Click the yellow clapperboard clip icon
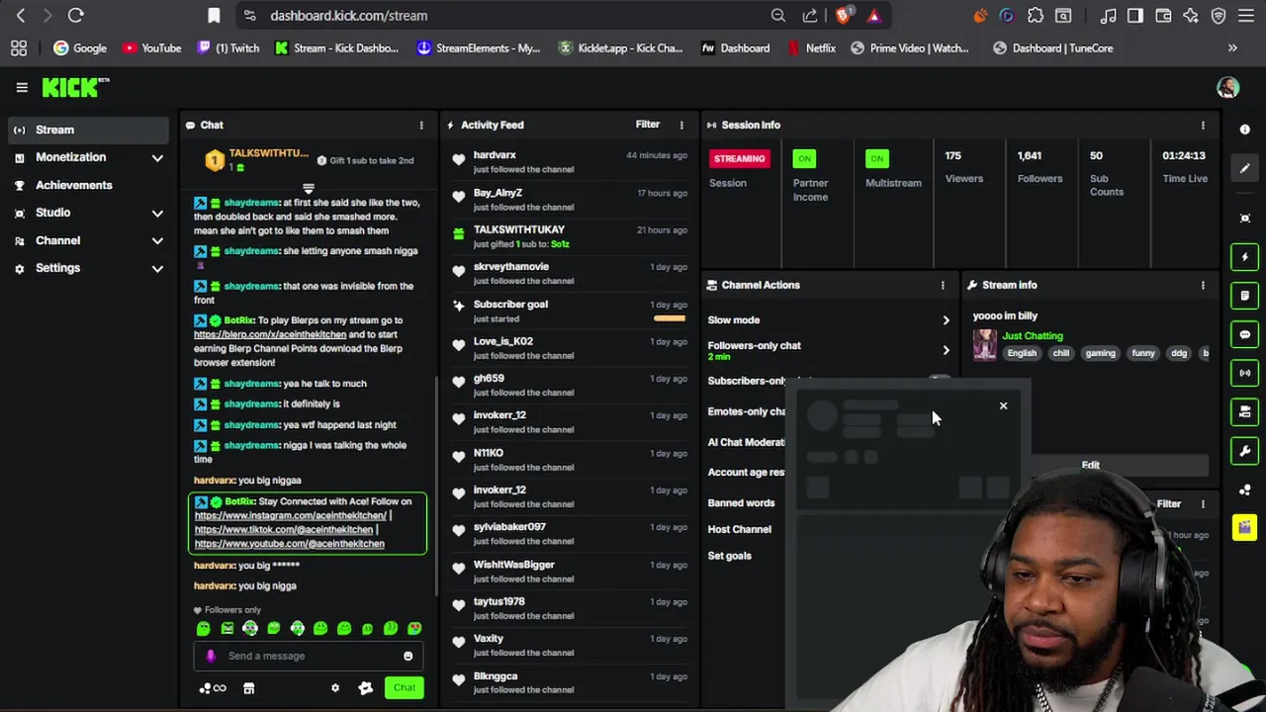 1244,527
